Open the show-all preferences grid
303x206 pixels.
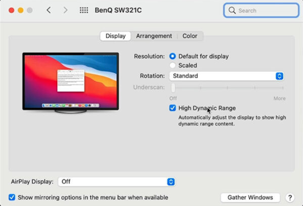point(84,10)
